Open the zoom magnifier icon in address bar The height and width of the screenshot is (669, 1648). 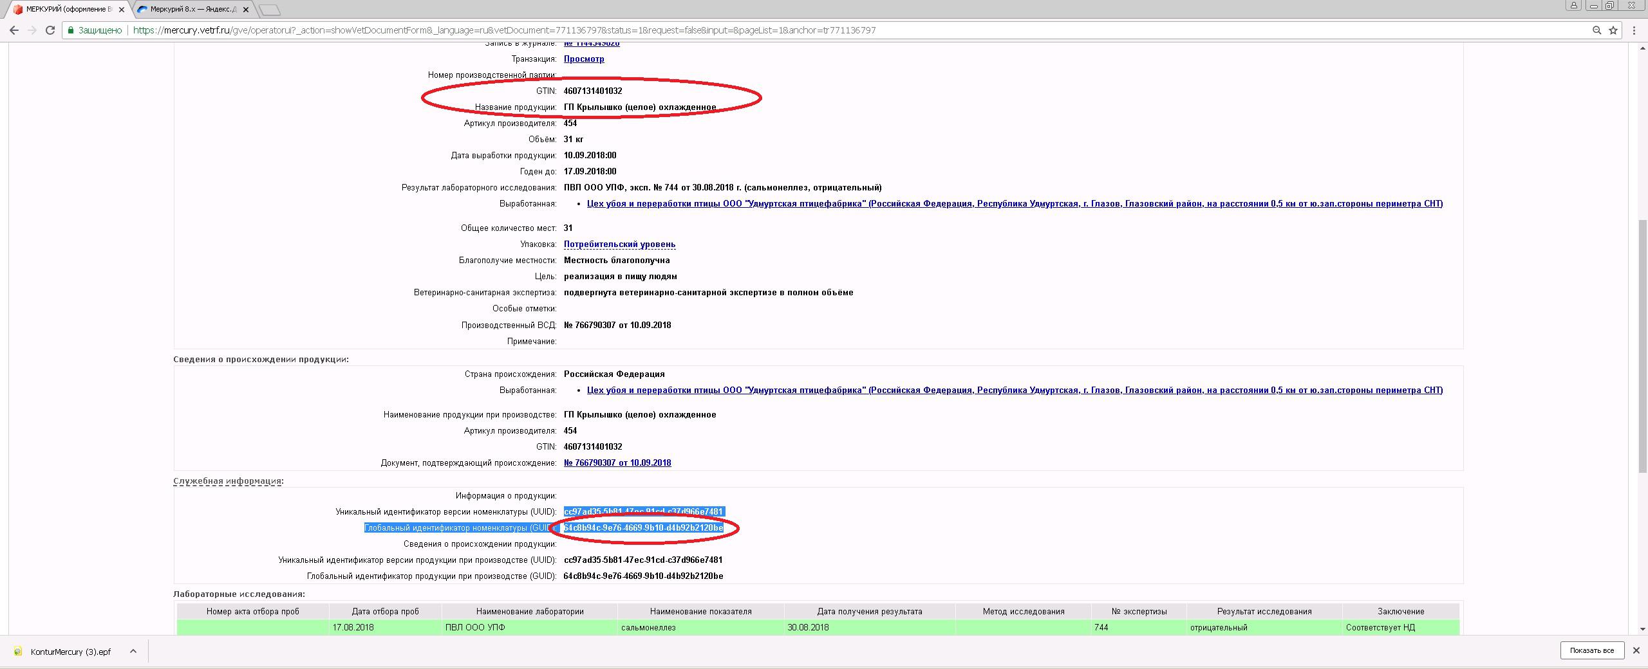point(1596,30)
